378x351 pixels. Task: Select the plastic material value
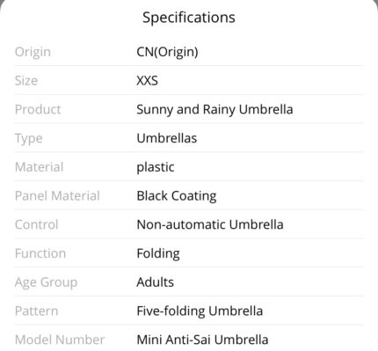156,167
